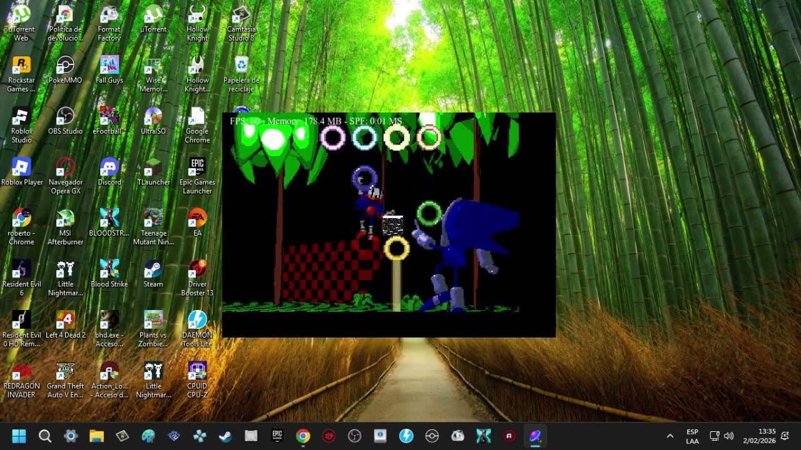Viewport: 801px width, 450px height.
Task: Launch Steam from the desktop shortcut
Action: point(153,274)
